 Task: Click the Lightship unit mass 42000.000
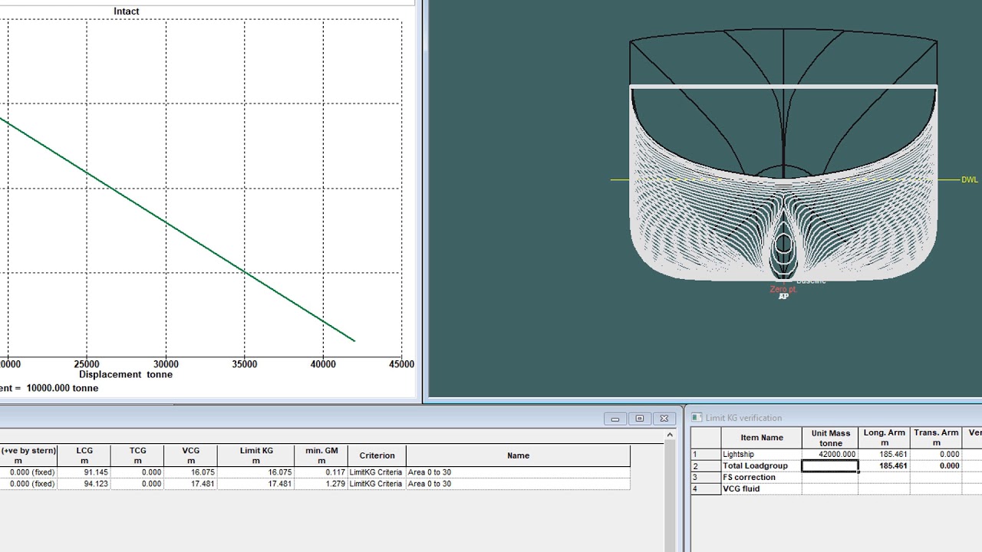coord(836,455)
